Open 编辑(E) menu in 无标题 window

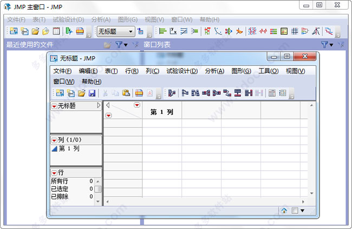pyautogui.click(x=88, y=71)
